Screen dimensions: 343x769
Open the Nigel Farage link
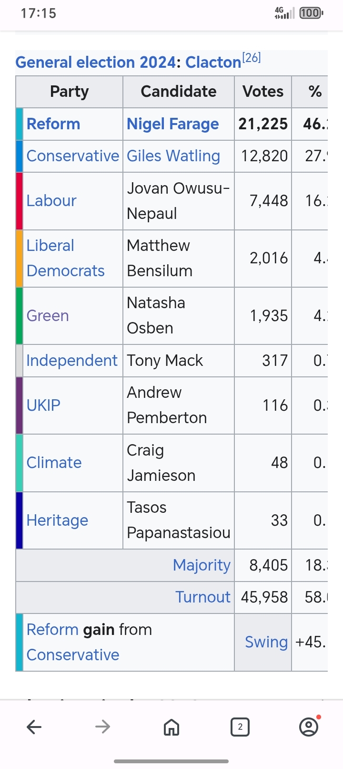(172, 124)
